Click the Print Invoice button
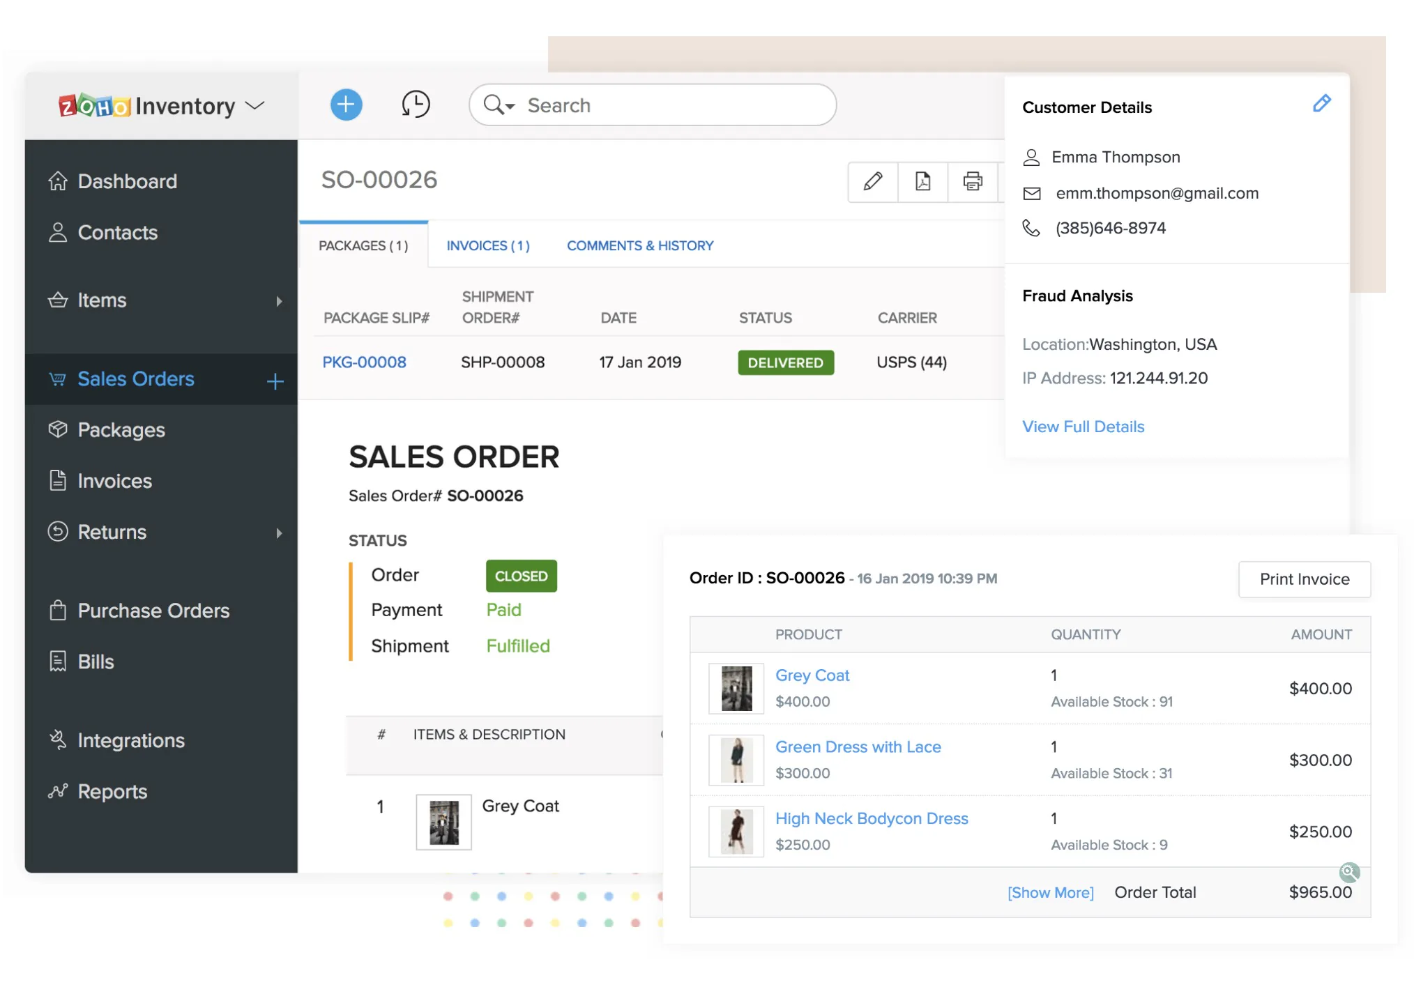The height and width of the screenshot is (987, 1414). [1305, 579]
